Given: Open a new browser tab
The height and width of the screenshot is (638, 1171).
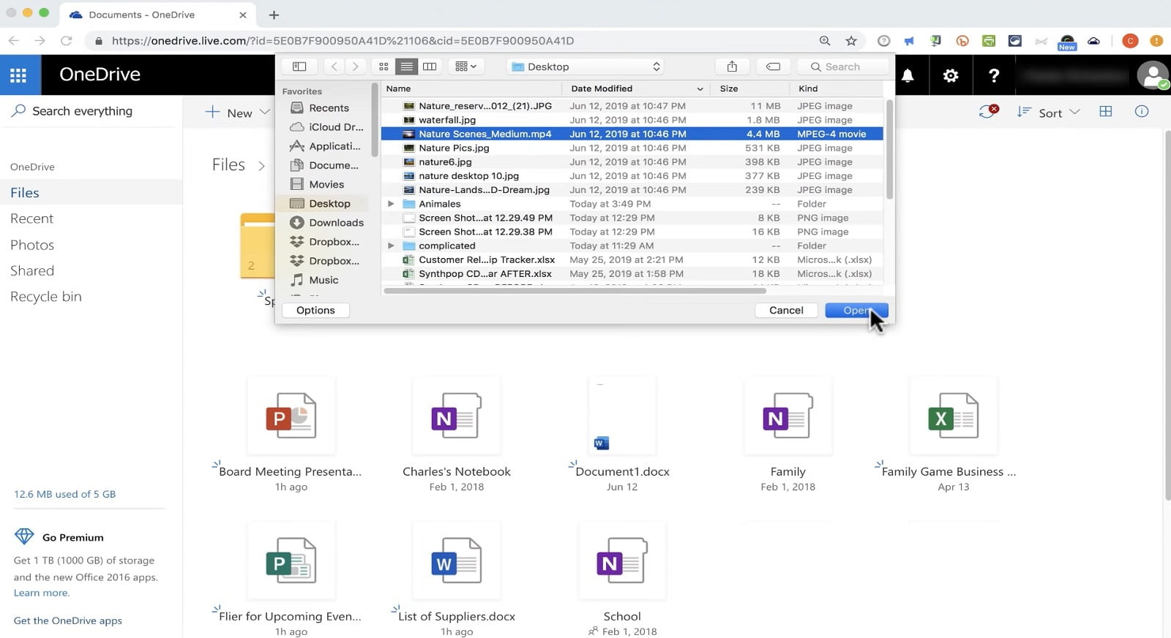Looking at the screenshot, I should coord(274,15).
